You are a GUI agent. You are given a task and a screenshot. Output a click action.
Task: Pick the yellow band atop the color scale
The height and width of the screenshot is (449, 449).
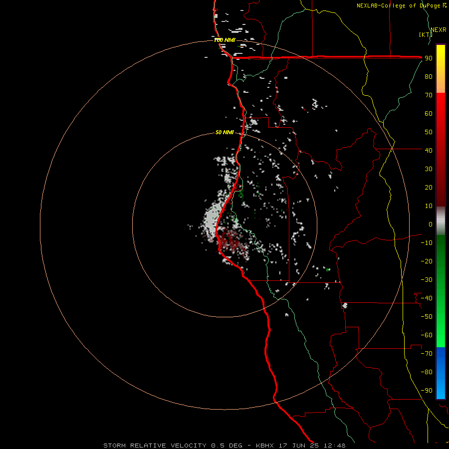click(441, 51)
